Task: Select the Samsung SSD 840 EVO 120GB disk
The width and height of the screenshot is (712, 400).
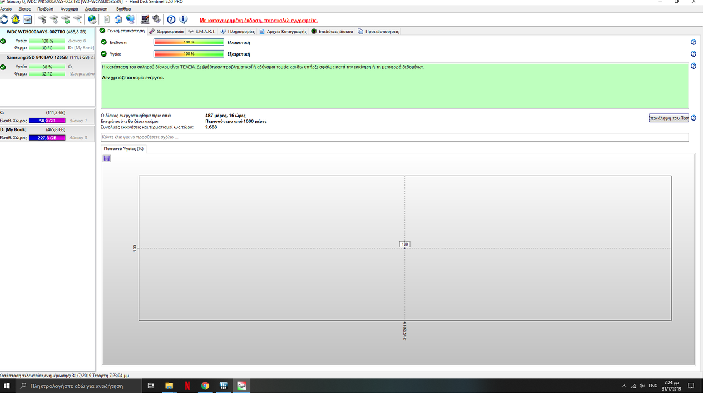Action: [x=48, y=65]
